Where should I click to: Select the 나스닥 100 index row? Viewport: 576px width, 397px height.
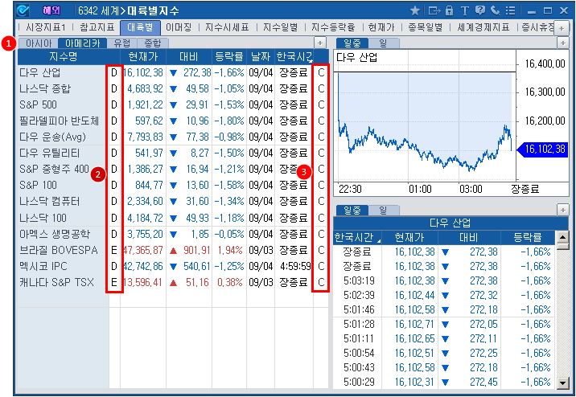pos(173,218)
